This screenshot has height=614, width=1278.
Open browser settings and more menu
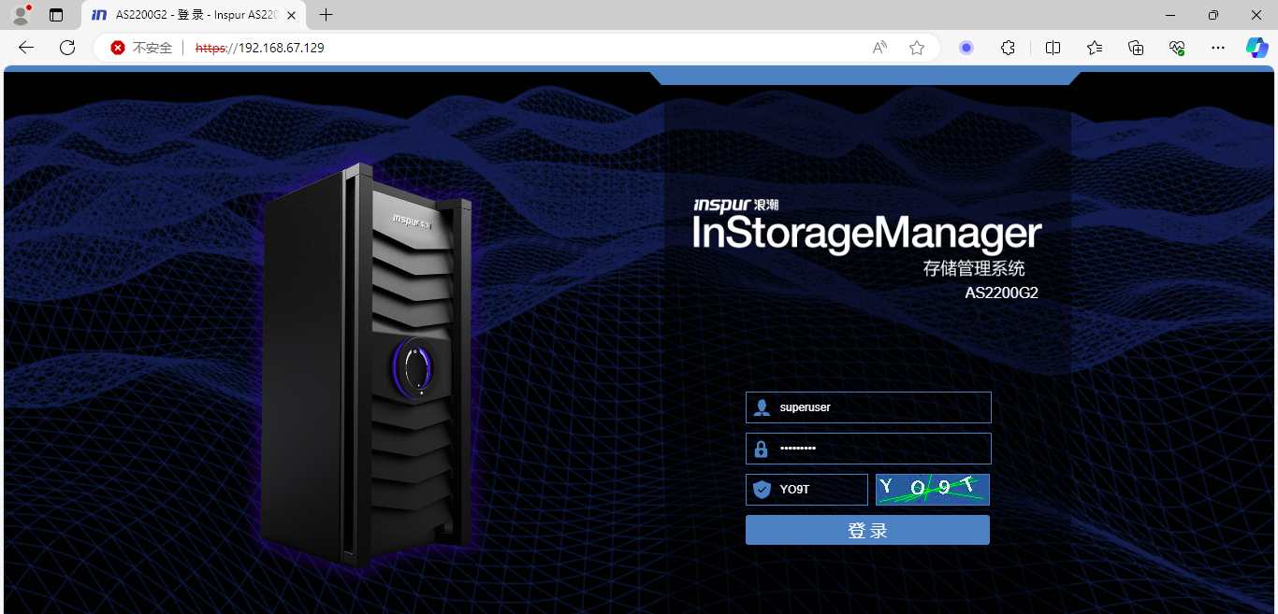[x=1217, y=48]
